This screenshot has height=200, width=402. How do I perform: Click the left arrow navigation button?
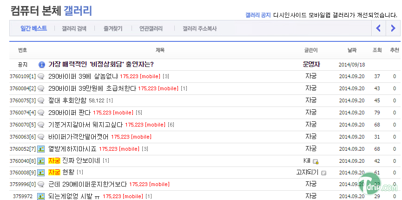coord(378,28)
